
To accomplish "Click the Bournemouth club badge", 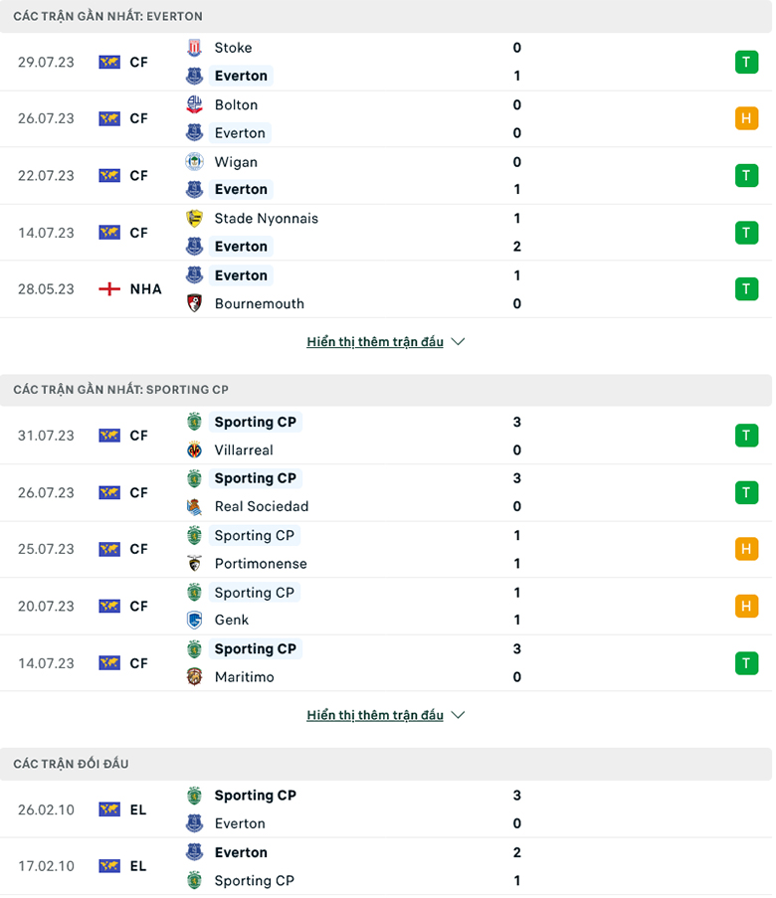I will (x=195, y=303).
